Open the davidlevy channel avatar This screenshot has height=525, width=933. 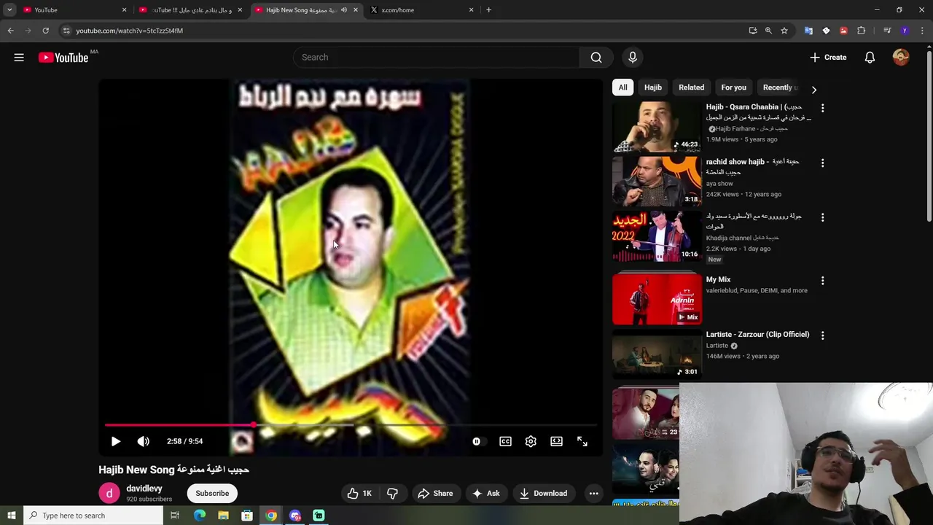[109, 494]
